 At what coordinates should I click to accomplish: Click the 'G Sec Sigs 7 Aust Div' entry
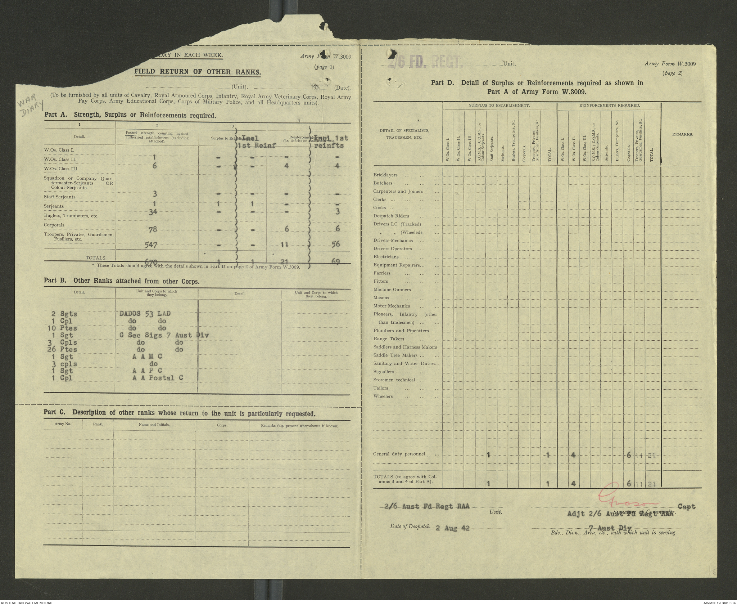click(164, 335)
